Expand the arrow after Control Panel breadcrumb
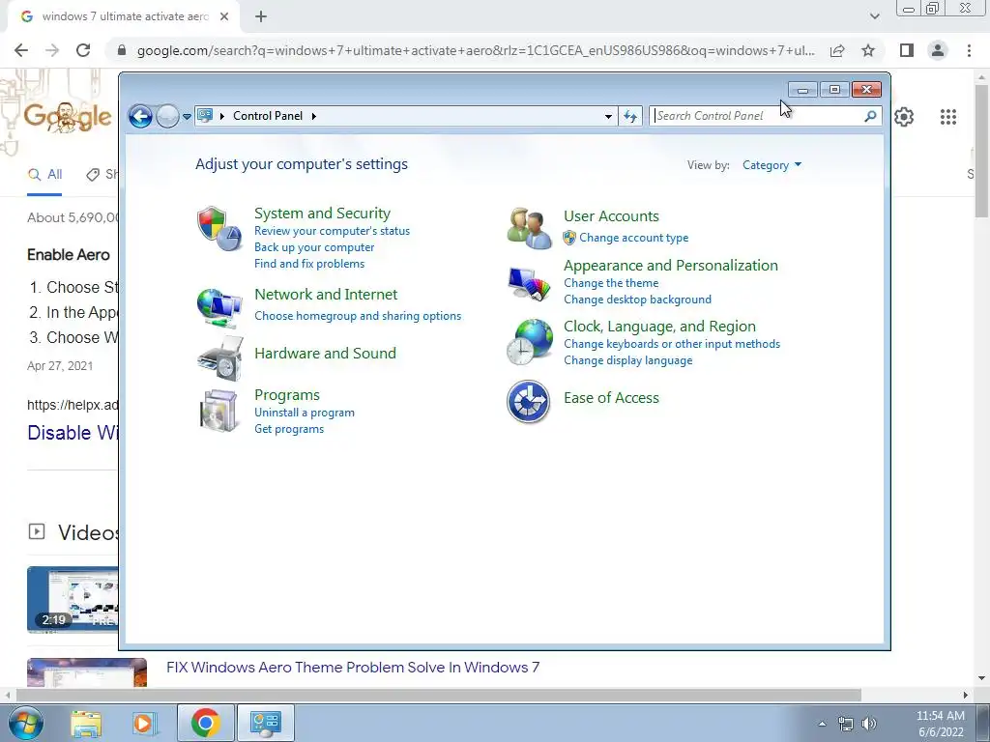 pos(314,116)
